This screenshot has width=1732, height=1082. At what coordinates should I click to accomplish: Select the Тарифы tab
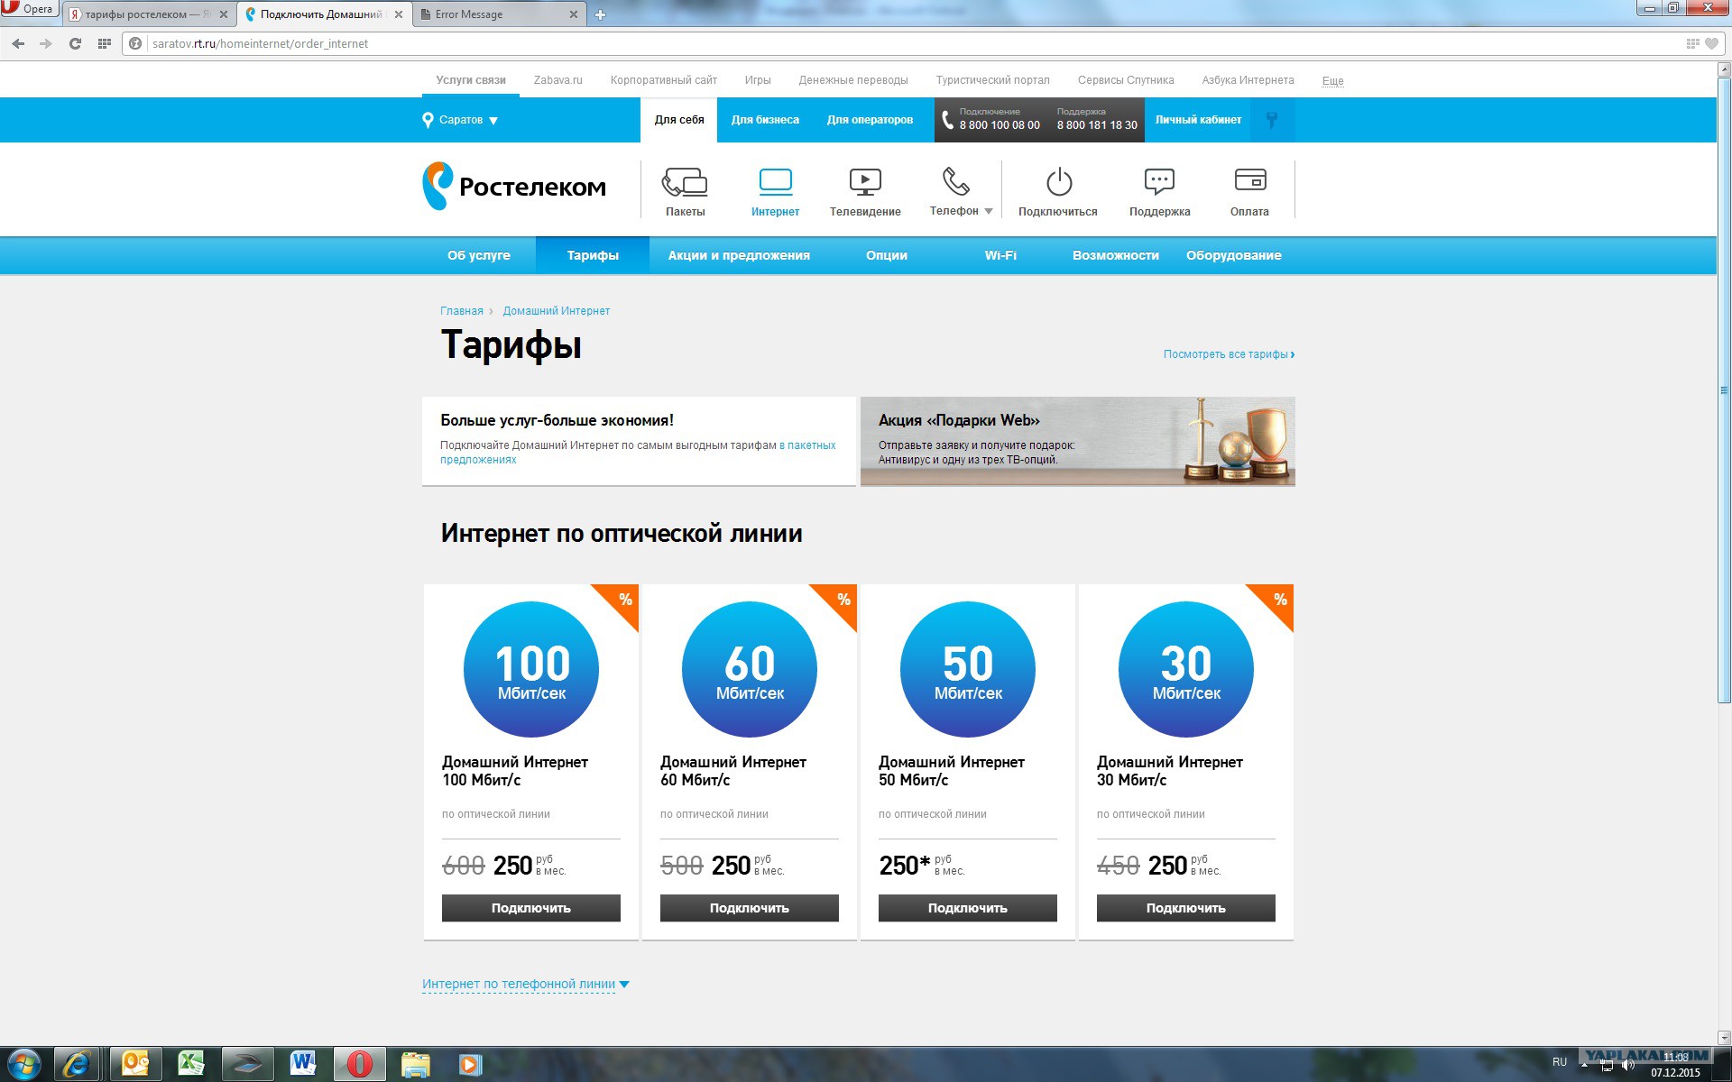tap(593, 255)
